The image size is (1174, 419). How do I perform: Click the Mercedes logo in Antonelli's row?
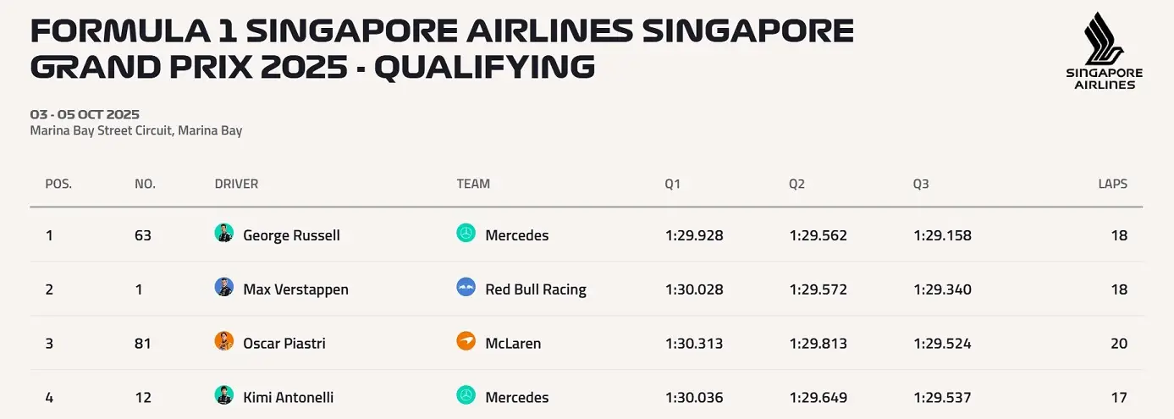466,395
